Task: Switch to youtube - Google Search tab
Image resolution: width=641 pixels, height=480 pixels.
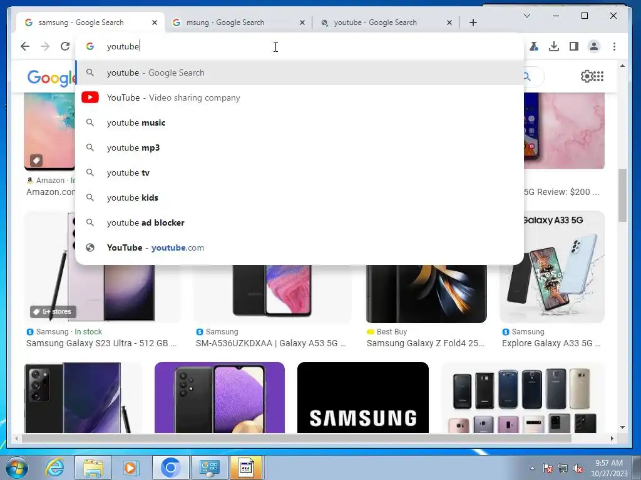Action: (x=385, y=23)
